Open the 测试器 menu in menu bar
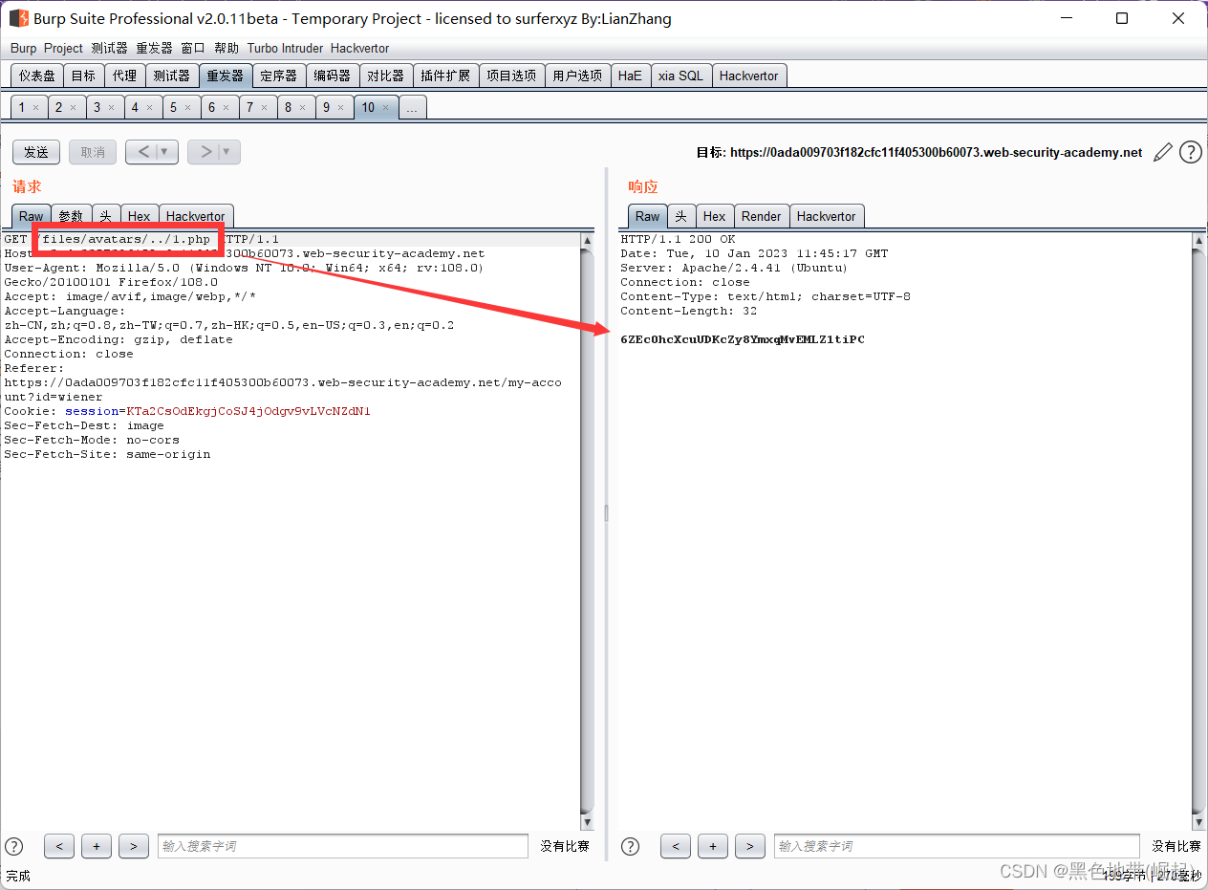 click(x=109, y=48)
